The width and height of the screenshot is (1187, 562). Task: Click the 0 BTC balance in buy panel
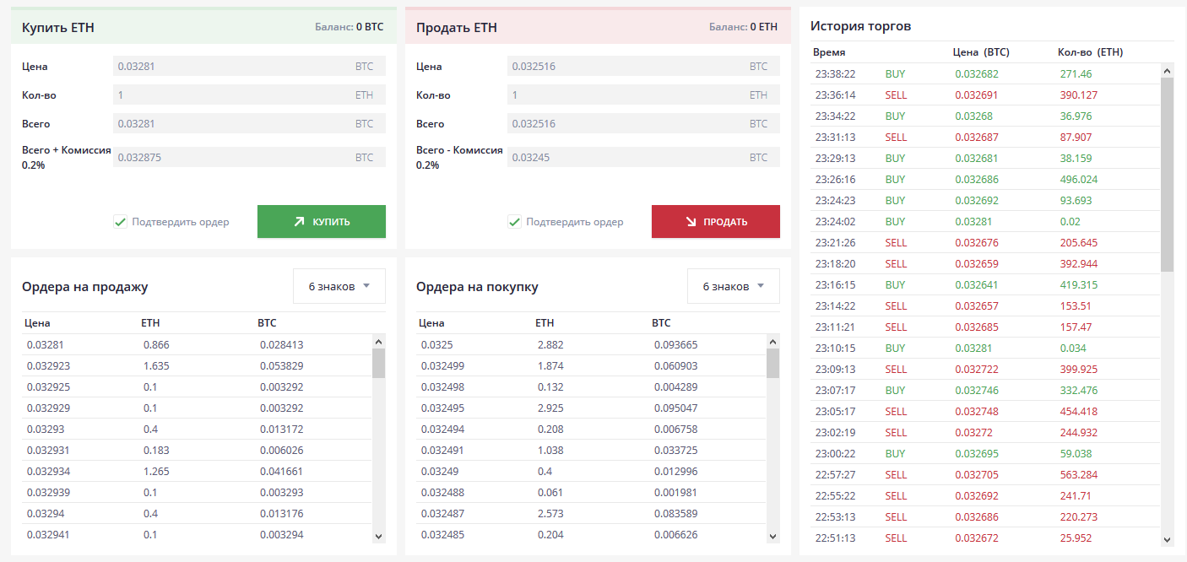click(369, 27)
